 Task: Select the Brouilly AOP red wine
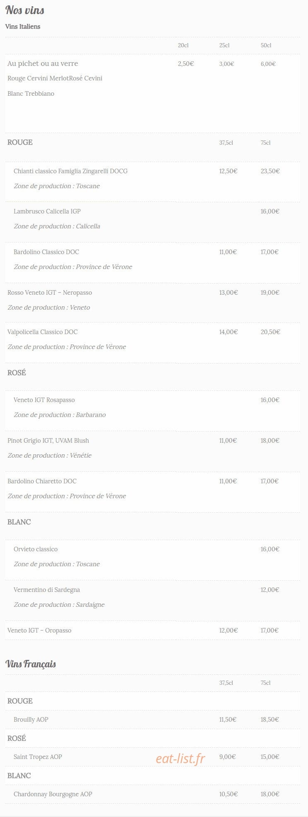pyautogui.click(x=31, y=719)
